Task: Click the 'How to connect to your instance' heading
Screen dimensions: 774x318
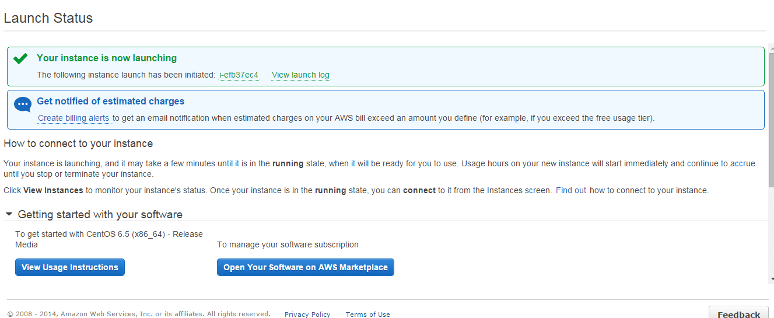Action: coord(78,144)
